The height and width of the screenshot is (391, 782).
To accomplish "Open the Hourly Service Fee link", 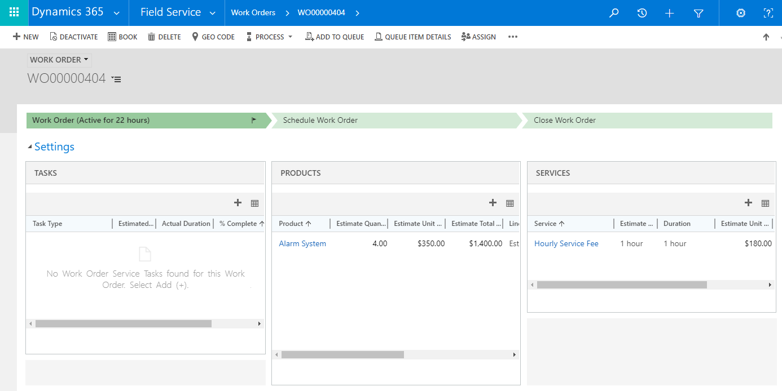I will click(566, 243).
